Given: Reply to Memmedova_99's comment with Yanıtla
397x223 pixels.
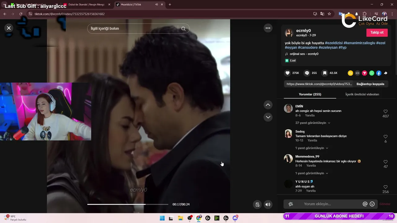Looking at the screenshot, I should [x=311, y=166].
